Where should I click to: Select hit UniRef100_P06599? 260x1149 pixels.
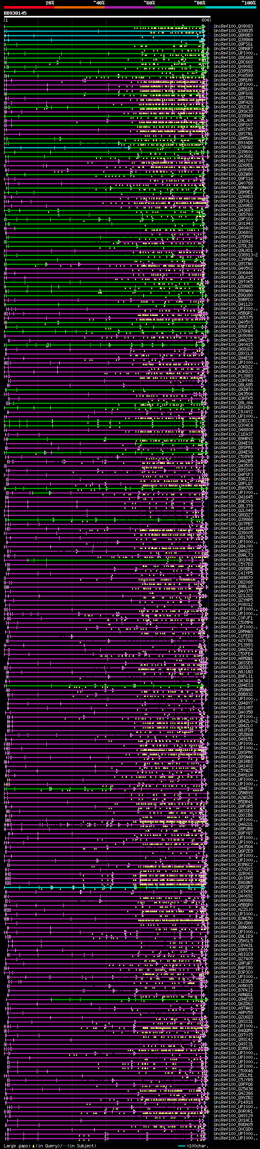233,75
